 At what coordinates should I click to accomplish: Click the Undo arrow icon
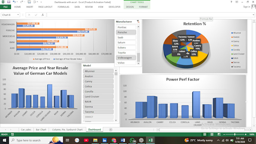point(14,2)
